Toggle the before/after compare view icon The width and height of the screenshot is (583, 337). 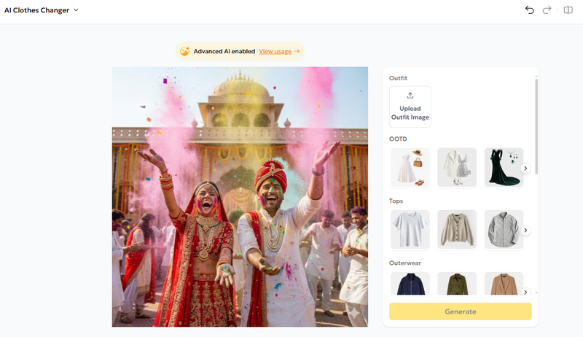(568, 10)
